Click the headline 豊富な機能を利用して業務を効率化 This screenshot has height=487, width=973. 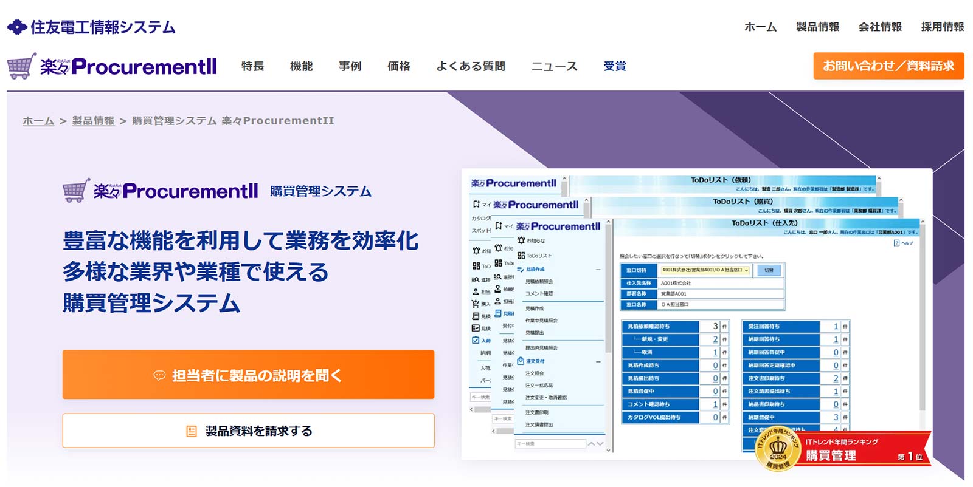point(240,240)
